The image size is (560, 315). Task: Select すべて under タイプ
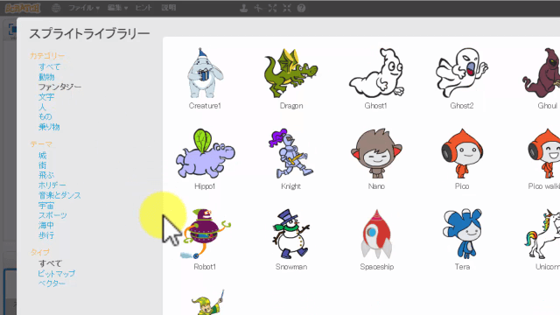[51, 263]
